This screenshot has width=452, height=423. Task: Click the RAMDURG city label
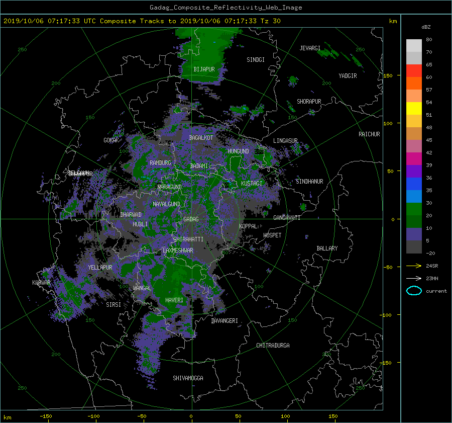(x=160, y=163)
